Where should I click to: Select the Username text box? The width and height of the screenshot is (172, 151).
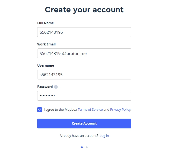click(84, 75)
